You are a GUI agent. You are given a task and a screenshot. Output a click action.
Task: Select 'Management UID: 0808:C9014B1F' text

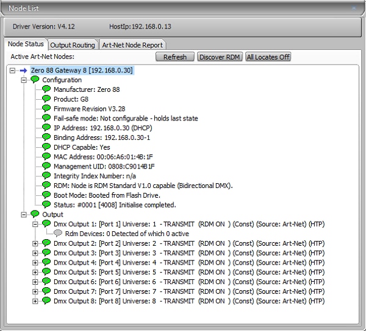(x=104, y=167)
